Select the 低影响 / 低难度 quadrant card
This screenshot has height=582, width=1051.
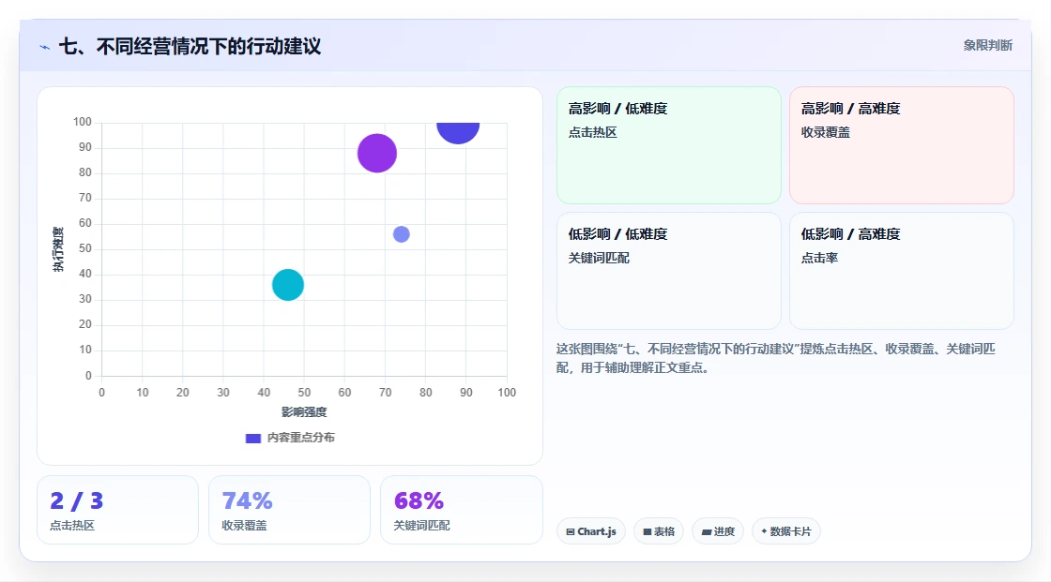pos(669,271)
